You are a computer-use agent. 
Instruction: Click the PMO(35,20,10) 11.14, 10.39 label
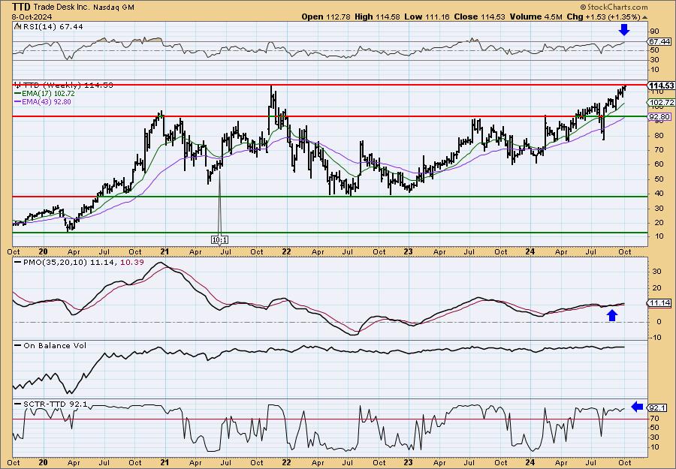coord(83,263)
